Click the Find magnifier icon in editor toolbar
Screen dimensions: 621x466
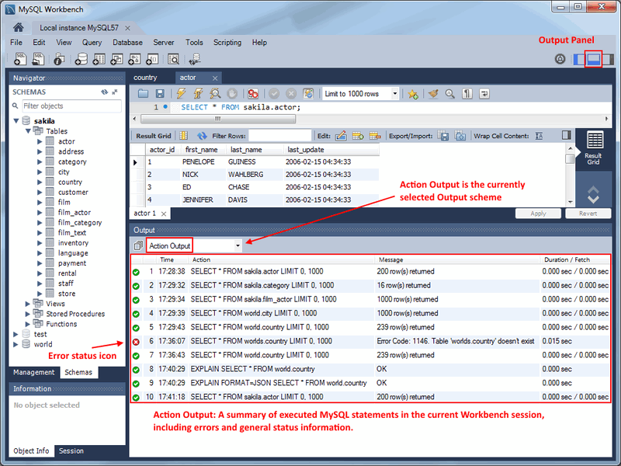point(449,94)
